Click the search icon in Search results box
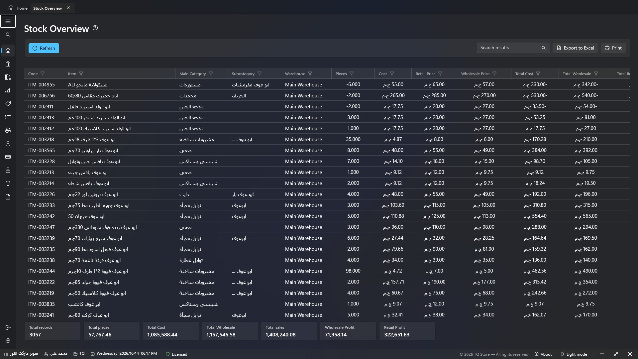 click(x=543, y=48)
